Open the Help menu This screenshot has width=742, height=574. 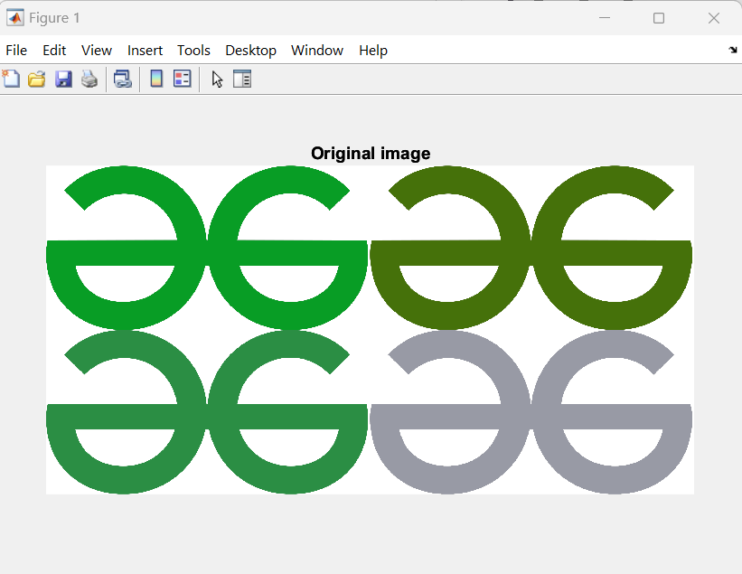point(373,50)
